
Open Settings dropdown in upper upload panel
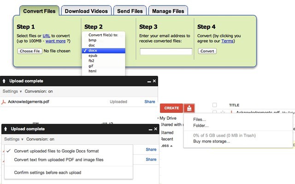pyautogui.click(x=12, y=92)
